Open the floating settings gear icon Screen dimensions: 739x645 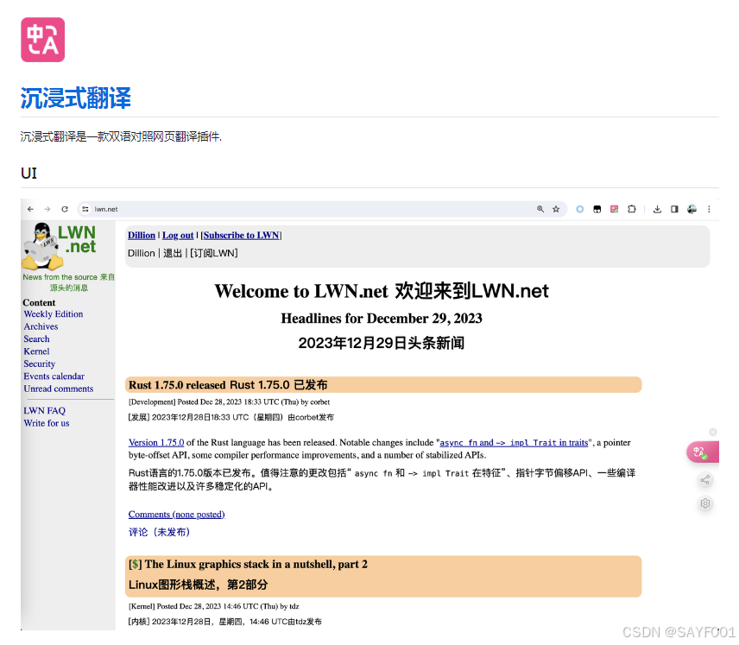(x=705, y=503)
